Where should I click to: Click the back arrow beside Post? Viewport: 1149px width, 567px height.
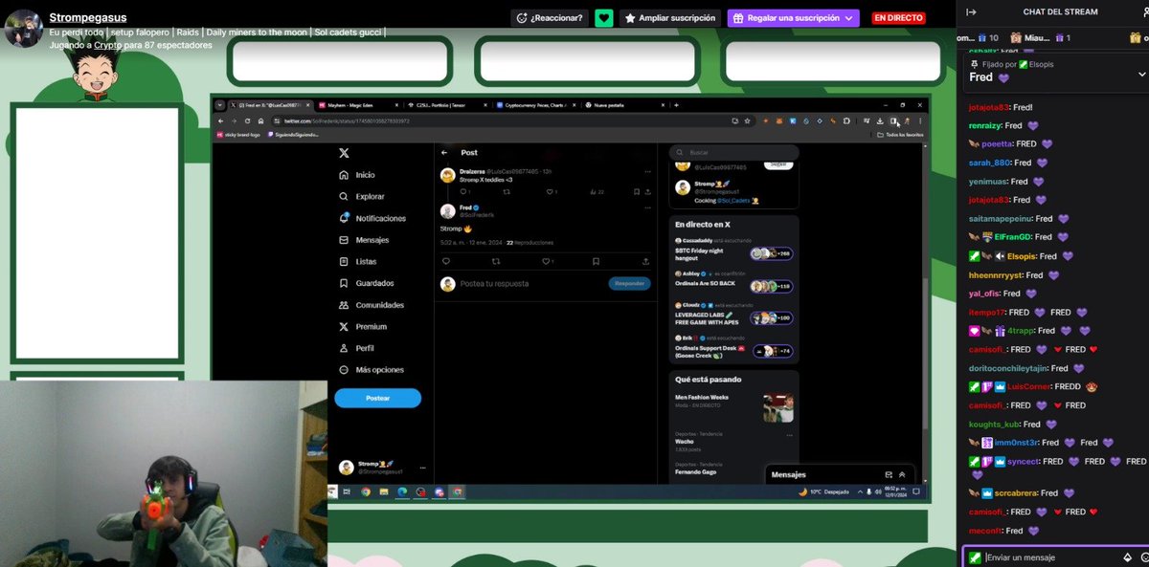[x=444, y=153]
